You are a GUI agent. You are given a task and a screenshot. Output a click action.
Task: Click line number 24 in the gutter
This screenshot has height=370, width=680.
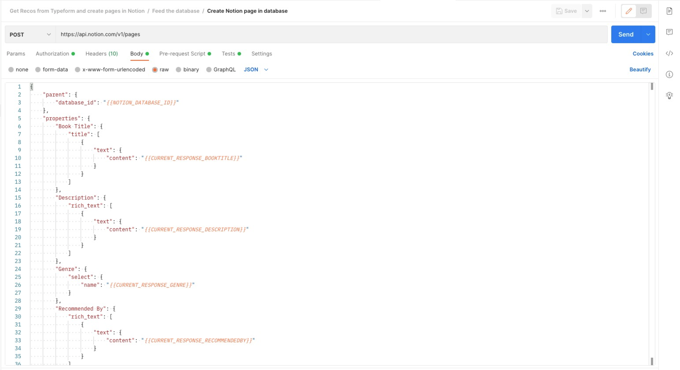18,269
